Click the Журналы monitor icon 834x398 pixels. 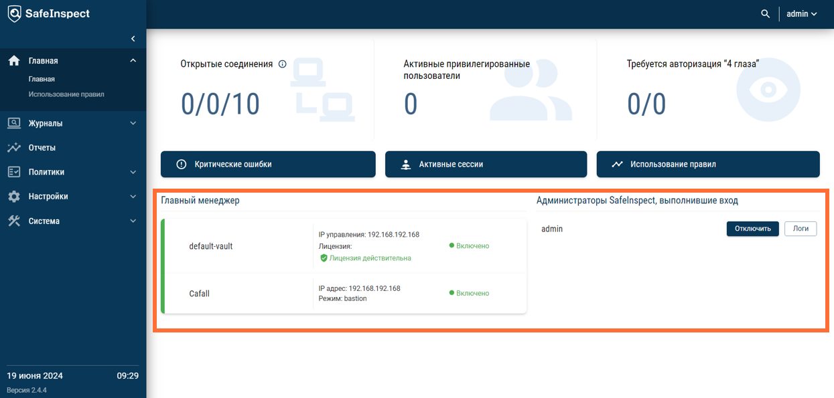pyautogui.click(x=14, y=123)
